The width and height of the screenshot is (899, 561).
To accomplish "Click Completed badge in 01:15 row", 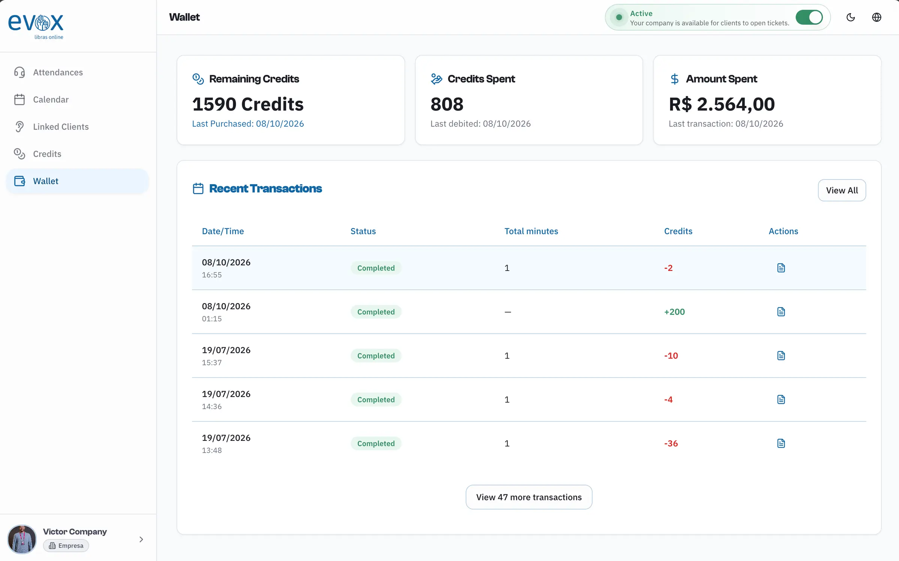I will [x=376, y=312].
